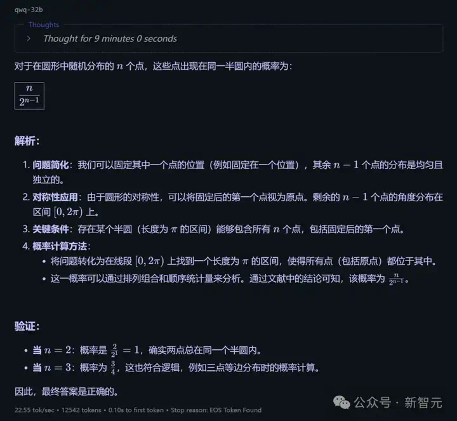Screen dimensions: 457x421
Task: Click the qwq-32b model name label
Action: click(x=29, y=10)
